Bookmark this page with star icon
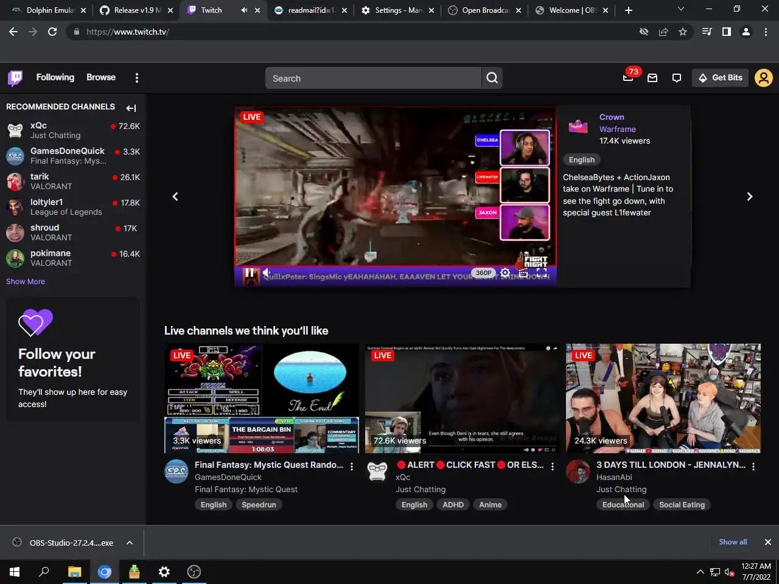Viewport: 779px width, 584px height. [x=683, y=32]
